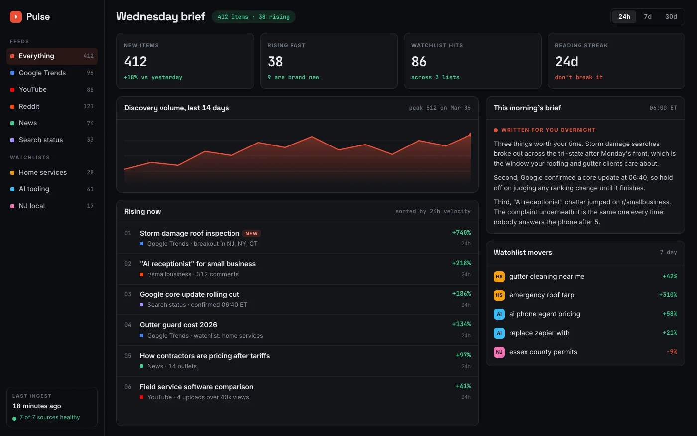
Task: Open the Home services watchlist
Action: pyautogui.click(x=52, y=172)
